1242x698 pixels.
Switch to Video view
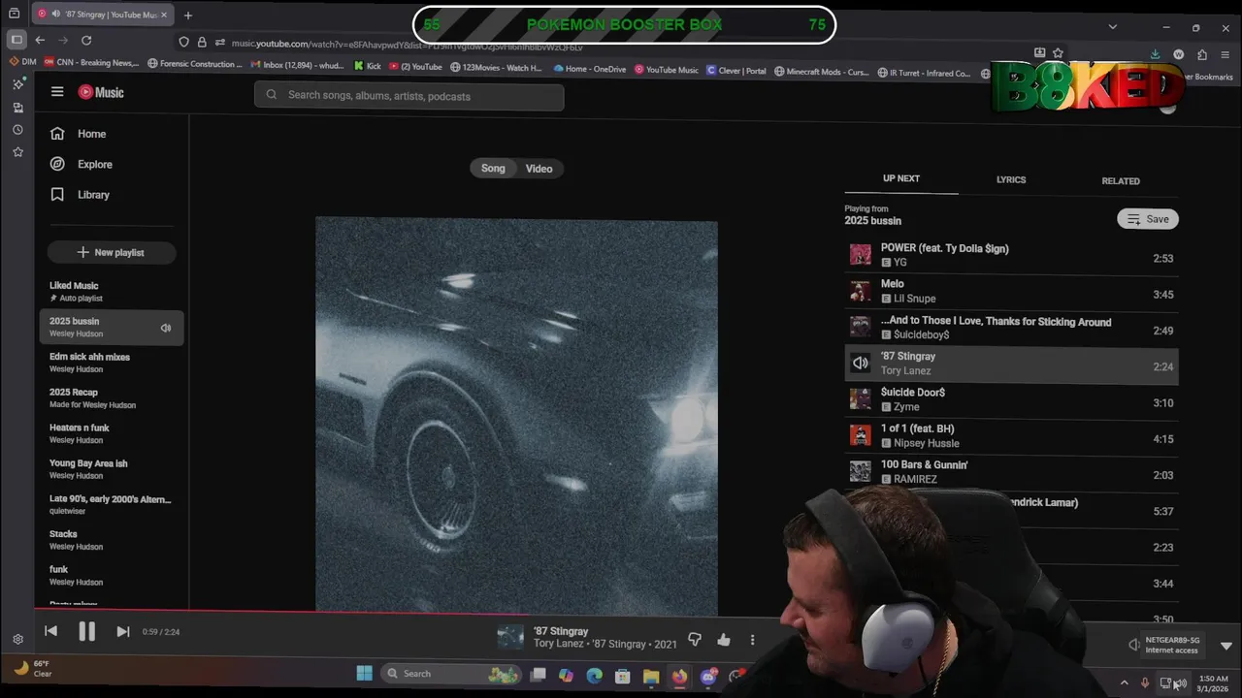pos(539,169)
